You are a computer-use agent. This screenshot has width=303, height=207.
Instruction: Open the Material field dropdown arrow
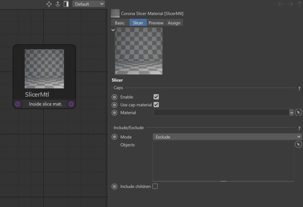[292, 113]
